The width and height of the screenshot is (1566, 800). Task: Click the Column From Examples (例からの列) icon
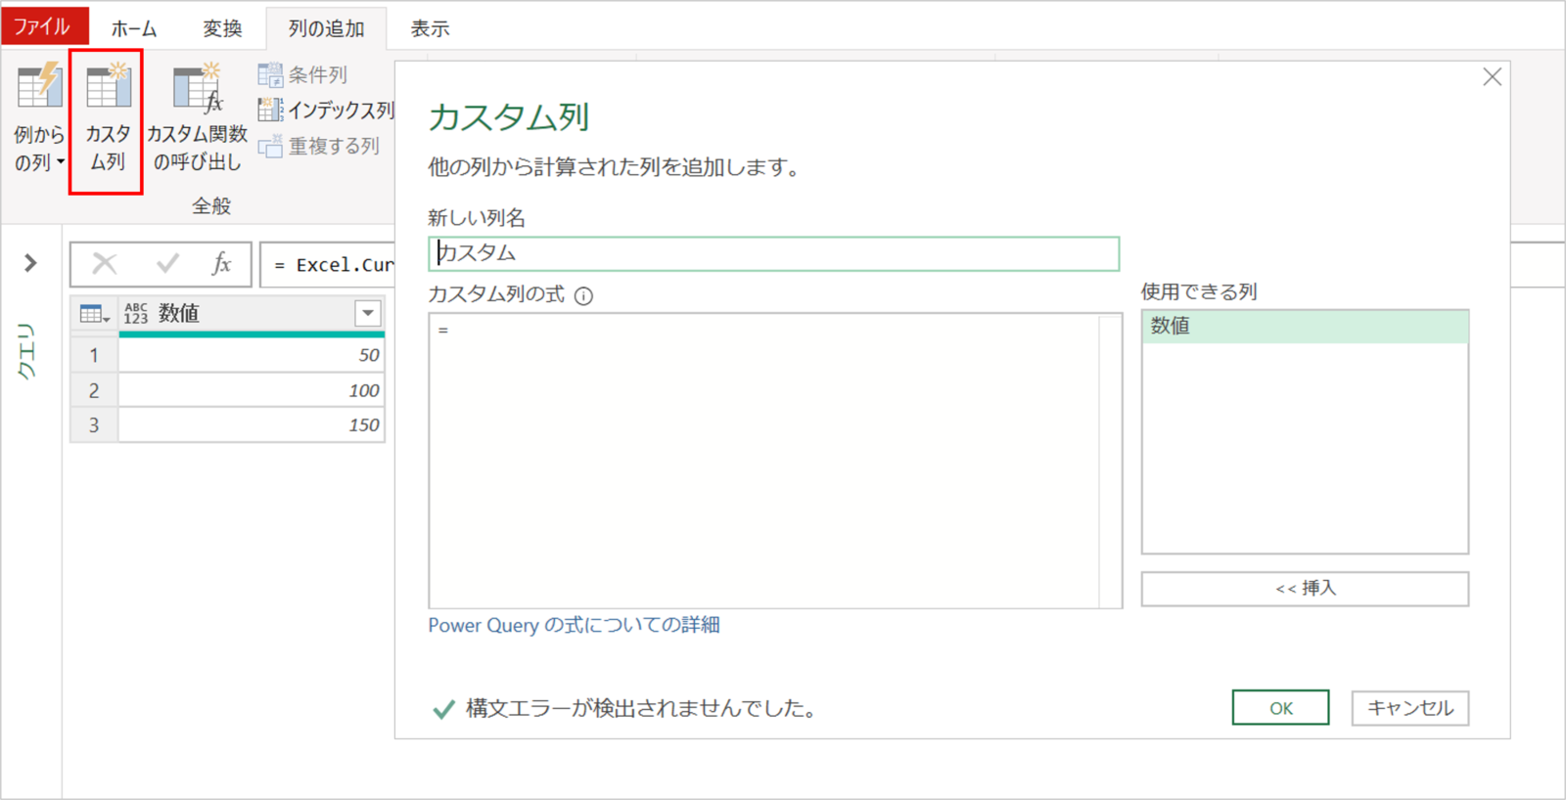[x=39, y=86]
